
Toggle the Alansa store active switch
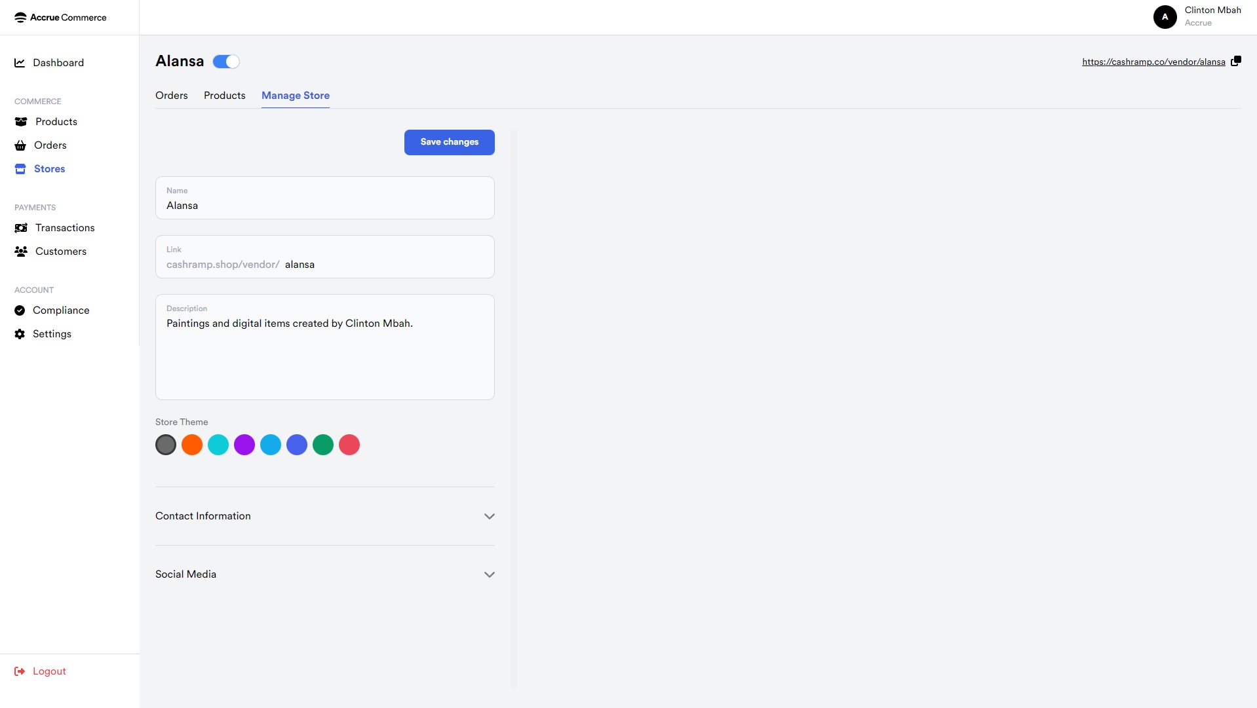coord(225,61)
